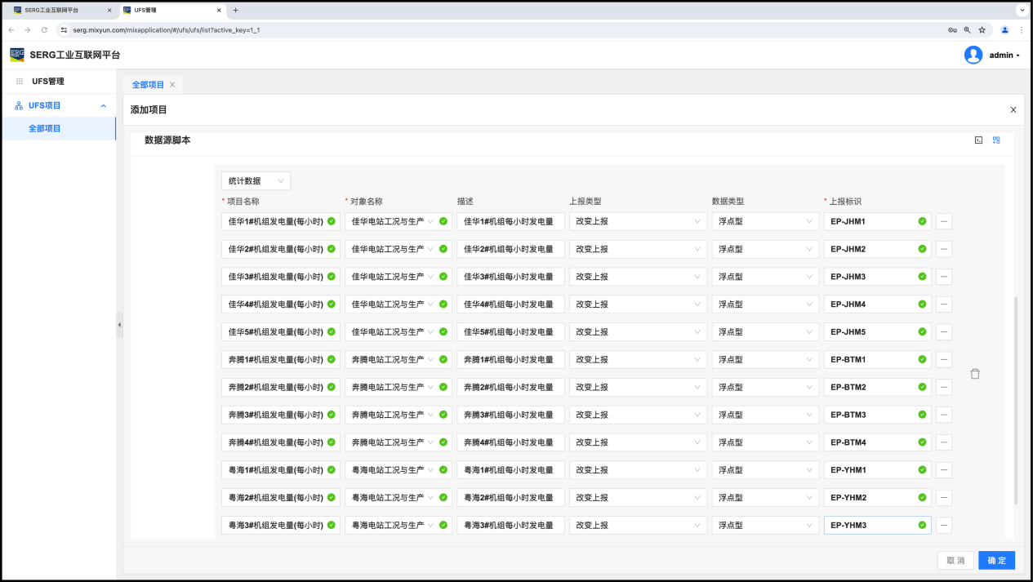Click the script console icon beside 数据源脚本
The image size is (1033, 582).
pyautogui.click(x=978, y=140)
